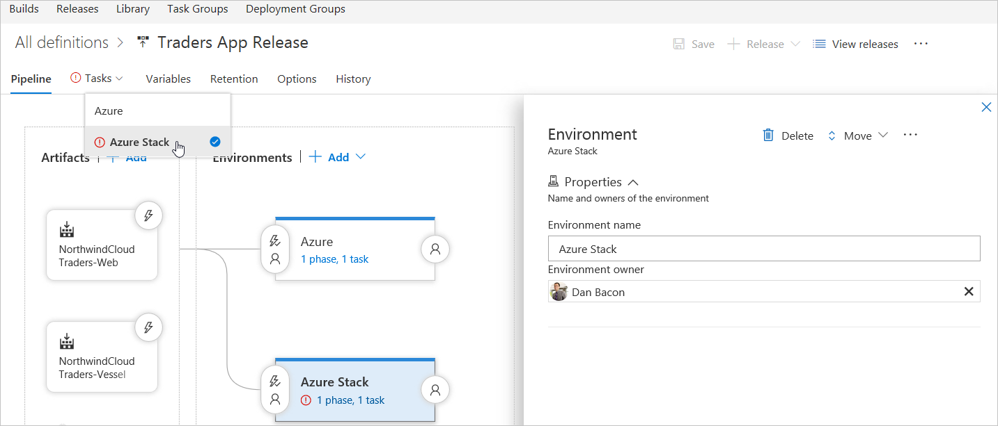Switch to the Retention tab
Screen dimensions: 998x426
pos(234,79)
